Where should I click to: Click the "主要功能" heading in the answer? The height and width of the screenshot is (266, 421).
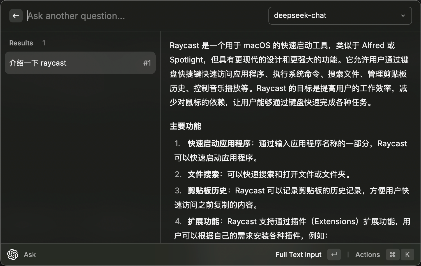coord(185,126)
